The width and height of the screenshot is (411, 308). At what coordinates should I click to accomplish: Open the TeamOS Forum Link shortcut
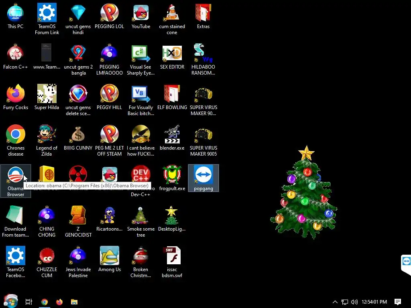tap(47, 19)
